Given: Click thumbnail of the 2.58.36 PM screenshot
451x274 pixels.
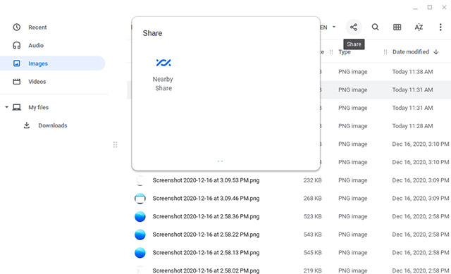Looking at the screenshot, I should click(x=140, y=216).
